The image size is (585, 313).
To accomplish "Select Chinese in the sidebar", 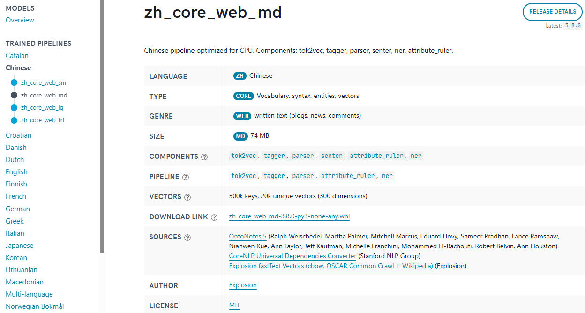I will [x=18, y=68].
